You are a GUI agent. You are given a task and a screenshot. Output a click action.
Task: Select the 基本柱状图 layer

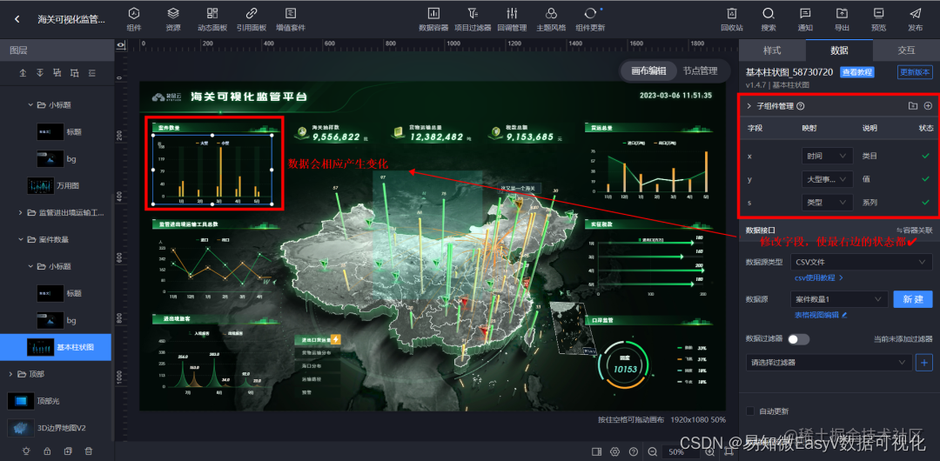[x=56, y=347]
